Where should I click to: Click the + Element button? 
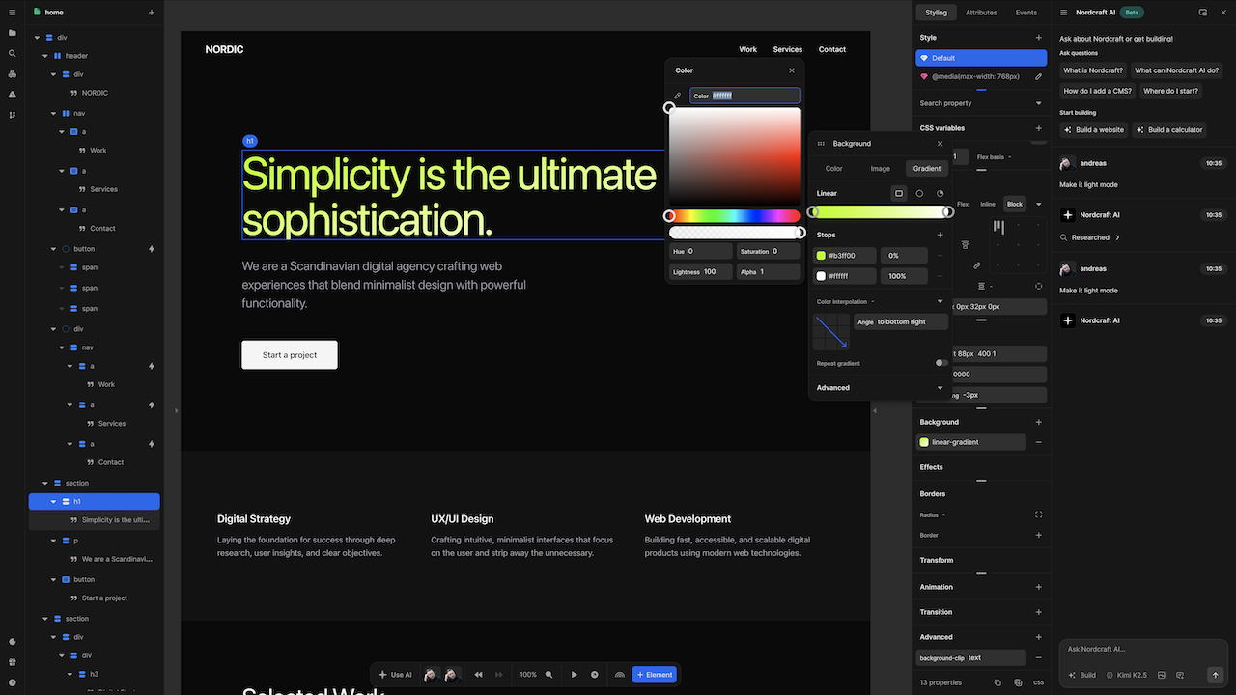[x=655, y=675]
